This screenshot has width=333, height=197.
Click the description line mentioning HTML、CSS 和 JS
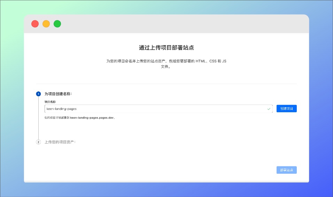point(166,61)
